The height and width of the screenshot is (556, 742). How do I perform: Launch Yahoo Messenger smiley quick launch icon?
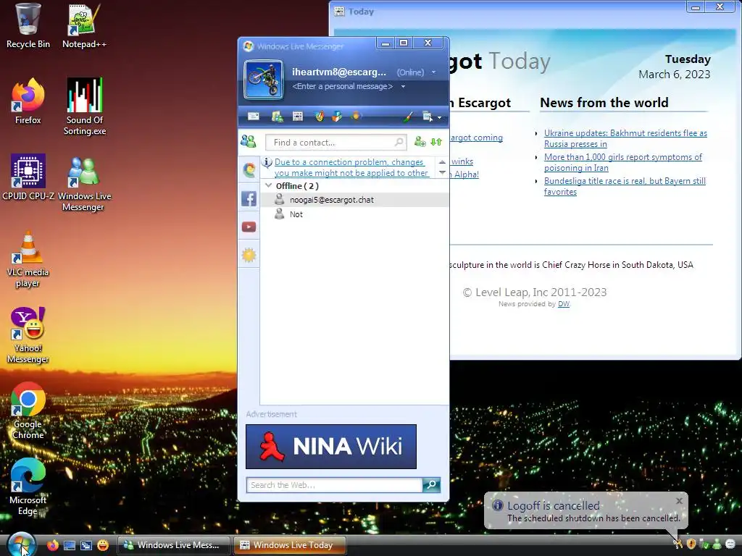coord(103,545)
